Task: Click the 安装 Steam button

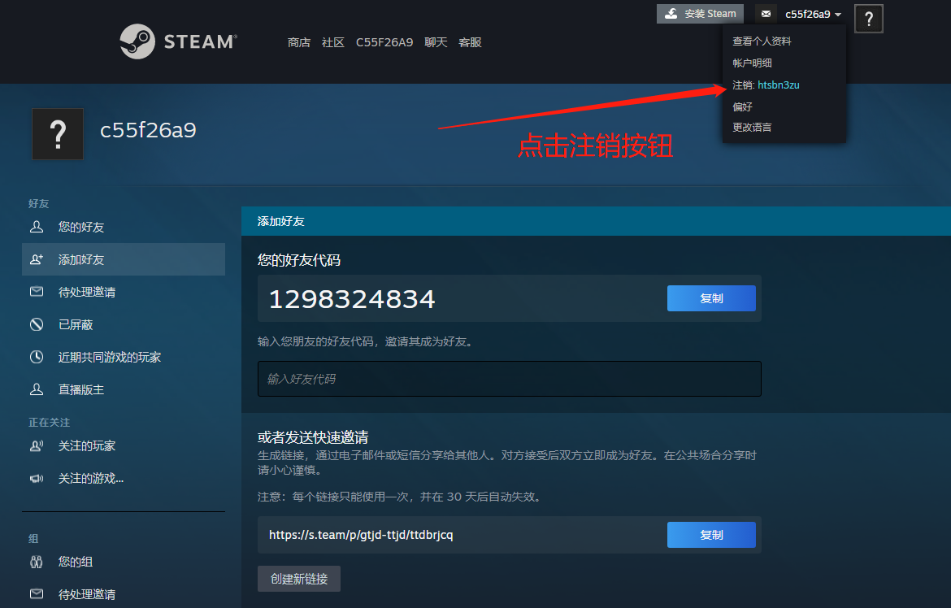Action: (x=700, y=14)
